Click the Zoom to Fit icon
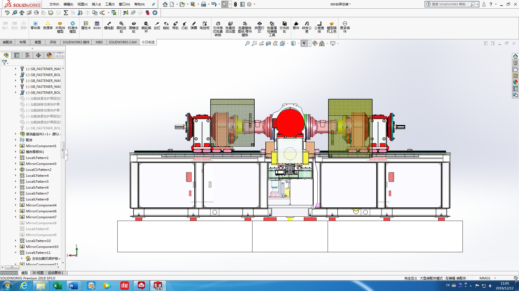This screenshot has width=519, height=291. point(247,43)
